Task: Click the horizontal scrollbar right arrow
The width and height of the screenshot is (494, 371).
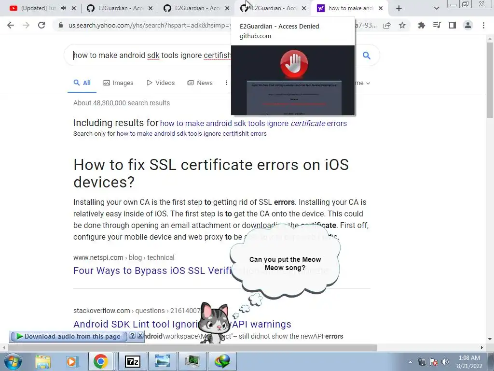Action: 482,347
